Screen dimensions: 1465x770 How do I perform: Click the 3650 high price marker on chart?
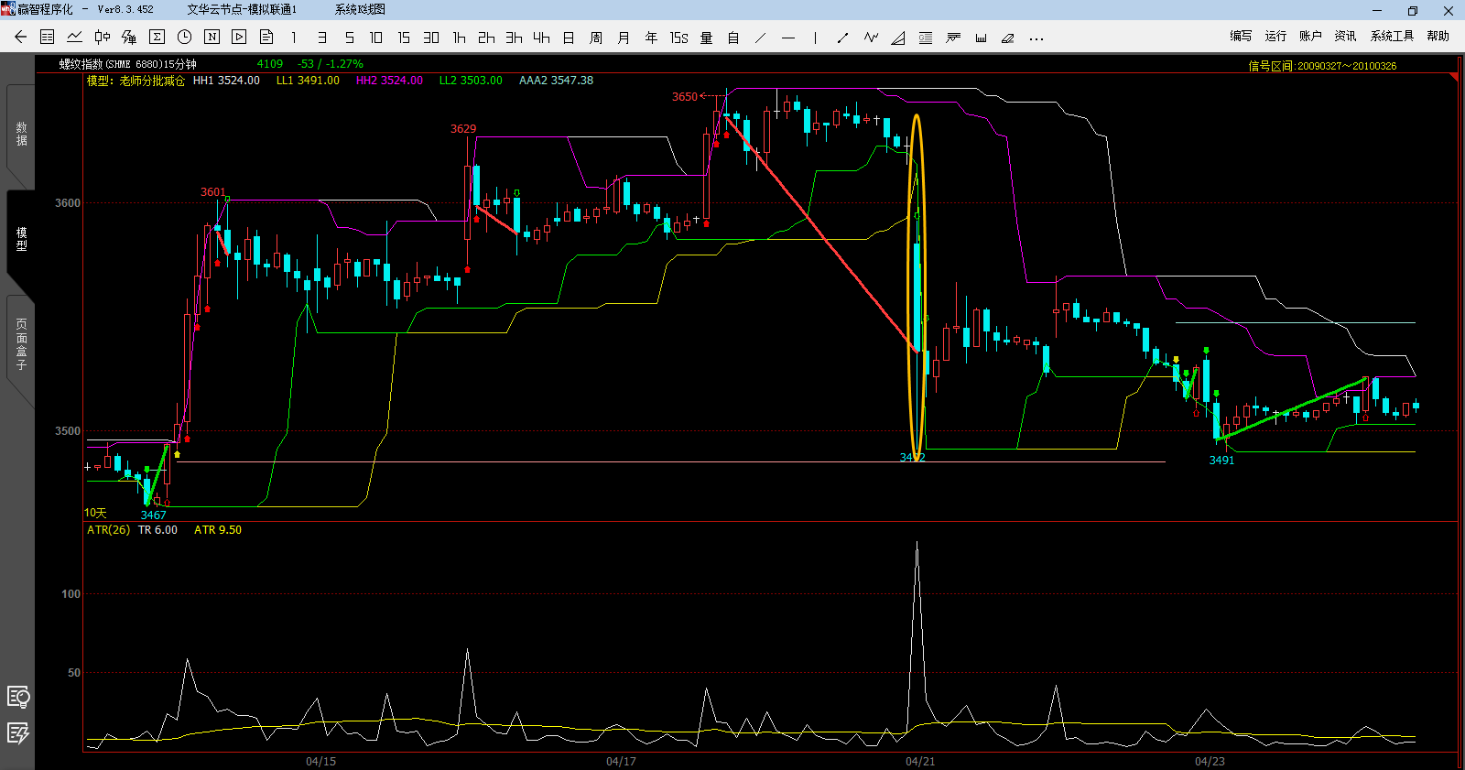[684, 97]
